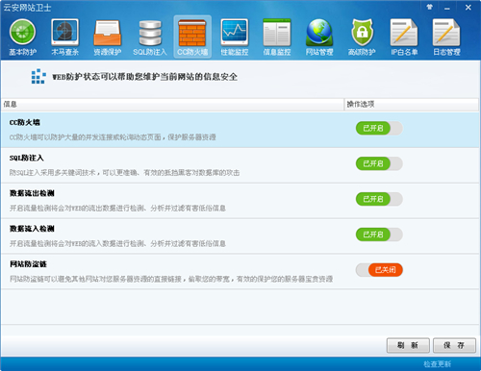Click the 保存 save button
481x371 pixels.
[454, 345]
